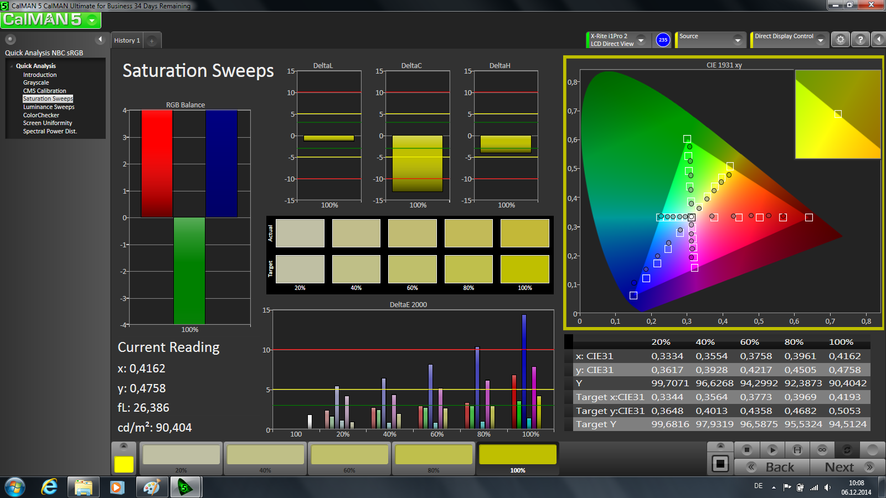Screen dimensions: 886x498
Task: Collapse the left workflow sidebar panel
Action: click(100, 39)
